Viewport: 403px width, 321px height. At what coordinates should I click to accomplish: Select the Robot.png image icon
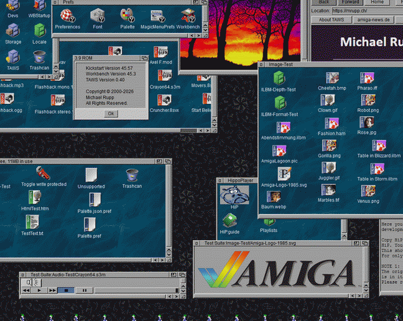(x=368, y=100)
